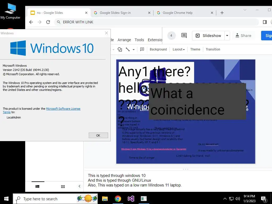Switch to grid view in Slides
The height and width of the screenshot is (204, 272).
(63, 186)
